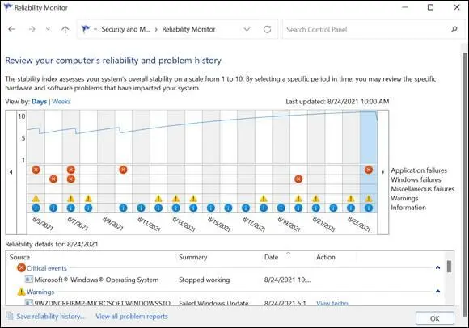Refresh the Reliability Monitor page
The width and height of the screenshot is (469, 328).
(x=268, y=29)
